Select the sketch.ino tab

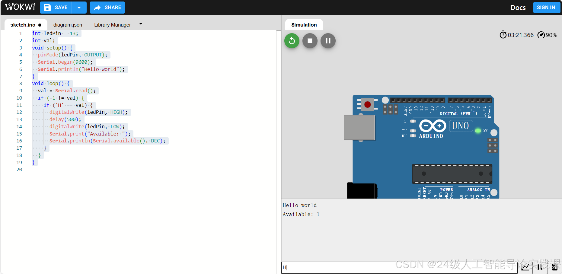[23, 25]
